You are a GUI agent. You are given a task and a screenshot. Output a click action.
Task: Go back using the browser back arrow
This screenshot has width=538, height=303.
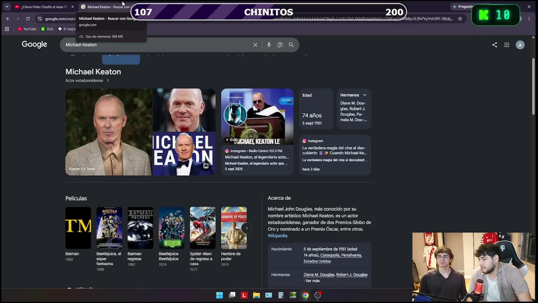(x=8, y=19)
